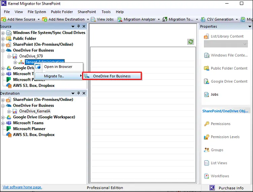This screenshot has width=253, height=192.
Task: Select source AWS S3, Box, Dropbox item
Action: click(34, 85)
